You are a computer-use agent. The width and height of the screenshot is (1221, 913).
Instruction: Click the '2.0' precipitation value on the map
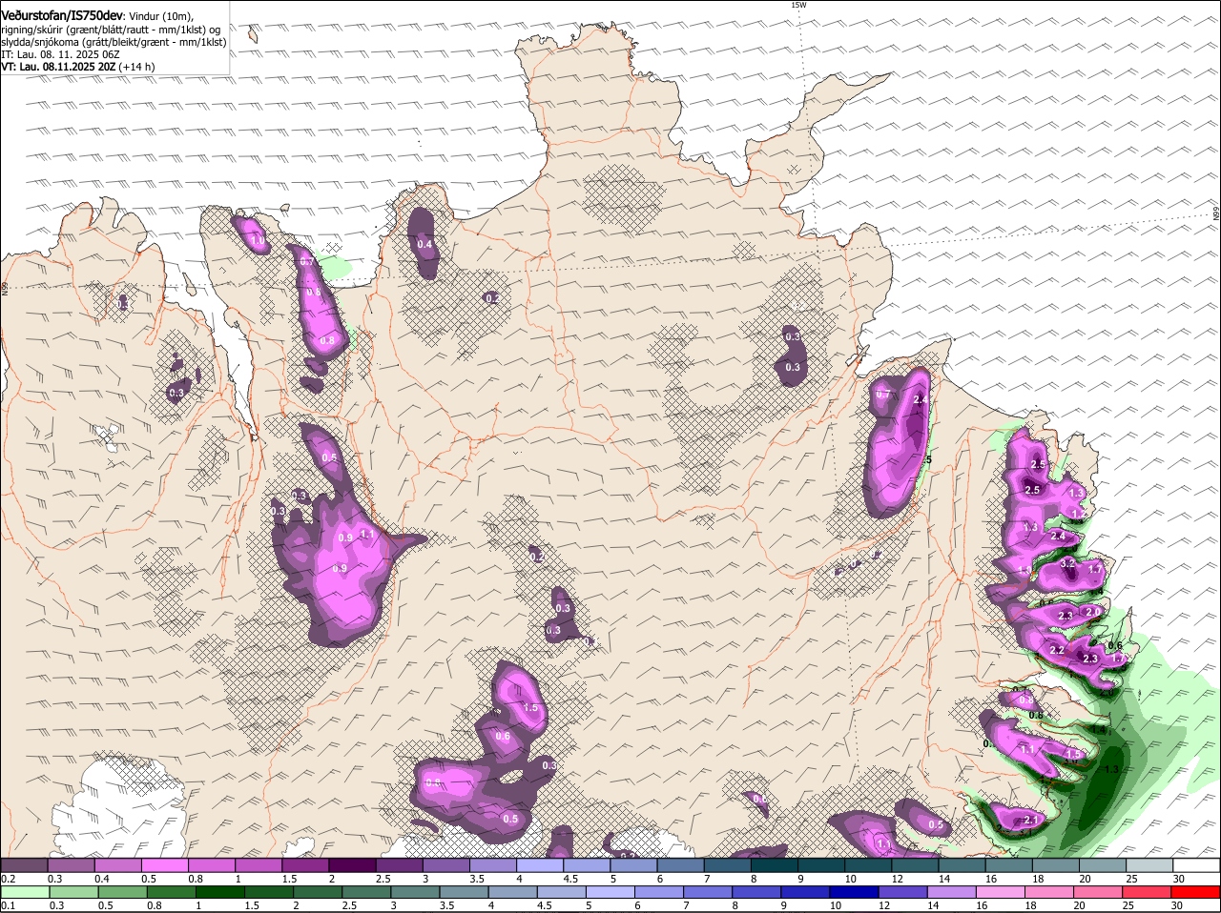pos(1094,612)
